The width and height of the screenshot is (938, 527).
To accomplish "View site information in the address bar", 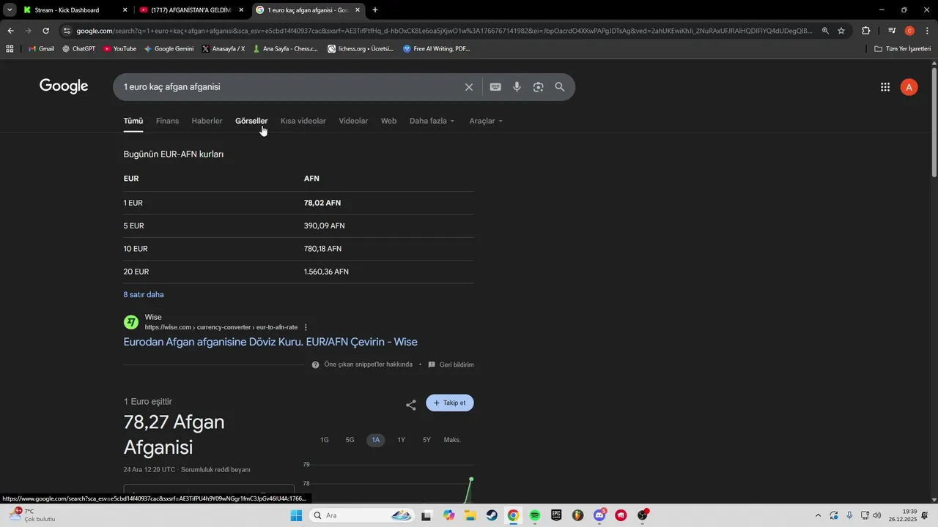I will pyautogui.click(x=67, y=31).
